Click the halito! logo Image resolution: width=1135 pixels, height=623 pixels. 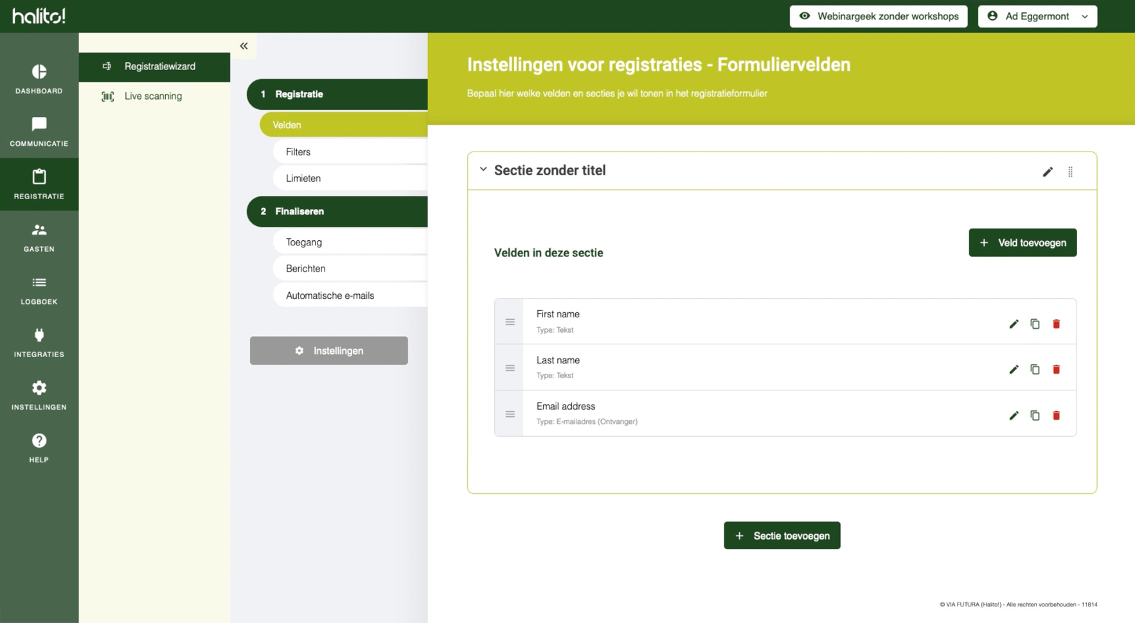tap(39, 16)
